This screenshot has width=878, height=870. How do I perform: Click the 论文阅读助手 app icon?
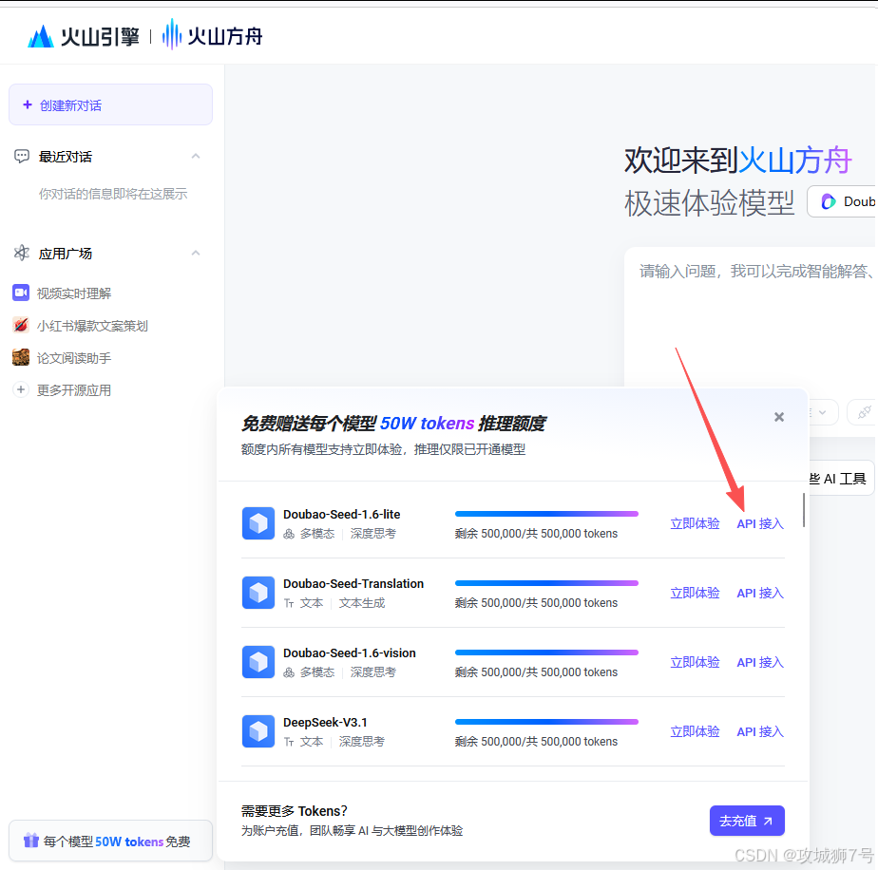21,356
